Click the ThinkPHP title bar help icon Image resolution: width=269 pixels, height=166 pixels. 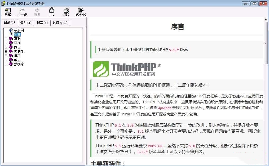[x=3, y=3]
